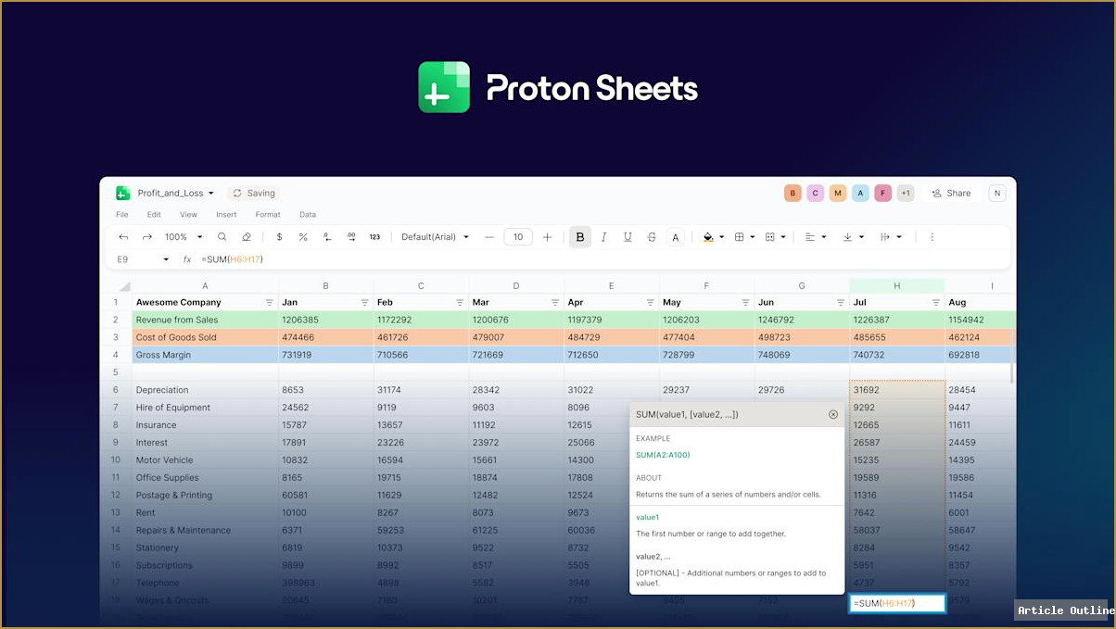
Task: Expand the filter arrow on the Jan column
Action: pos(364,301)
